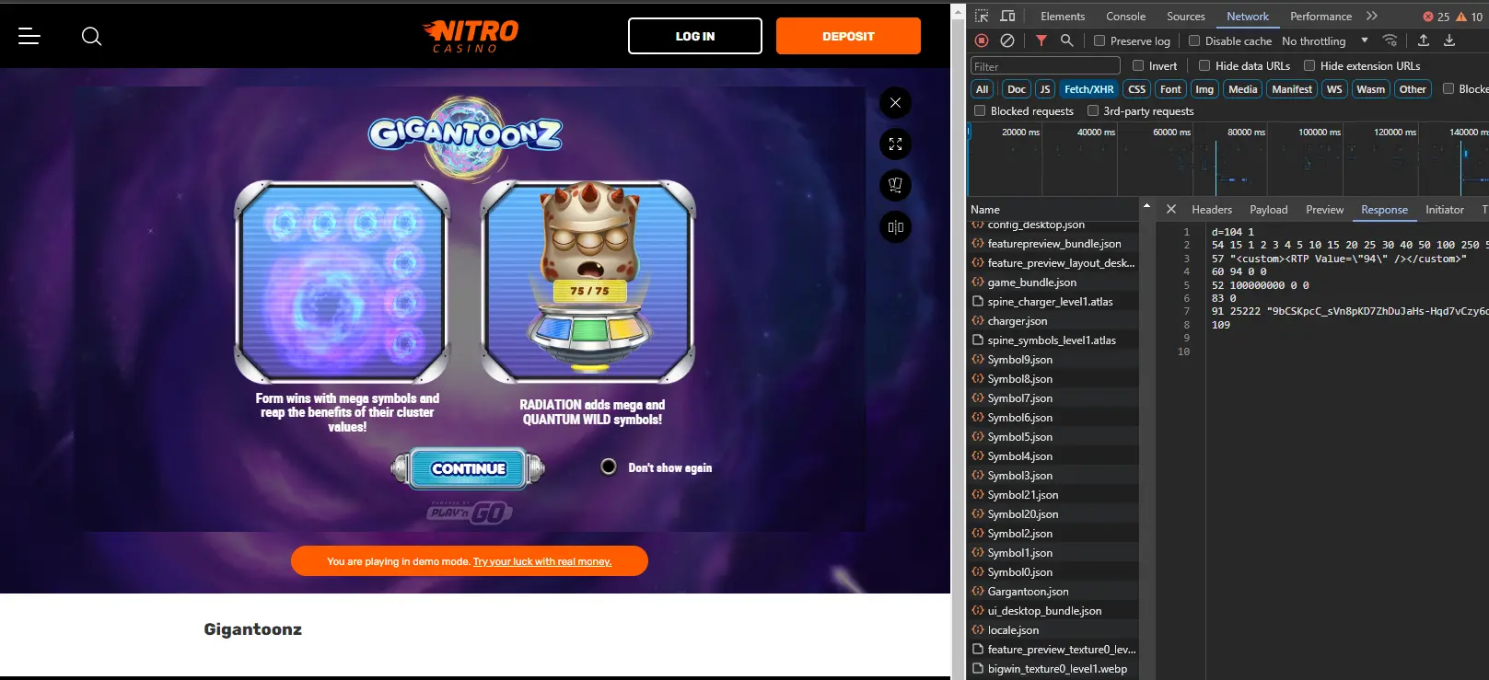
Task: Select spine_charger_level1.atlas request
Action: click(1054, 302)
